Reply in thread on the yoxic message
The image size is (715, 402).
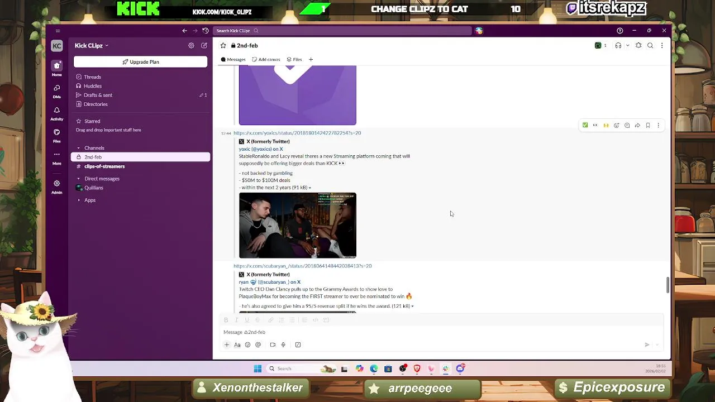click(x=627, y=126)
